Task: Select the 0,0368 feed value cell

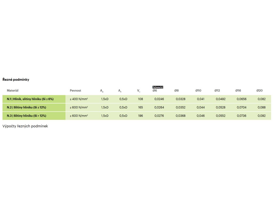Action: [x=180, y=116]
